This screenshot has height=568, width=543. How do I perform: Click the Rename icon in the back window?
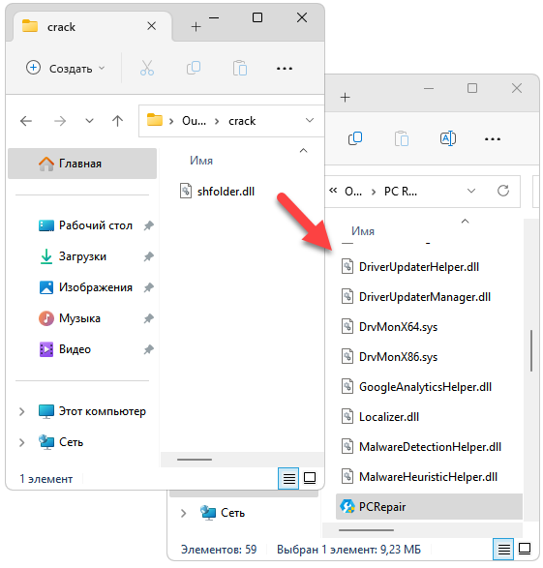pos(448,138)
